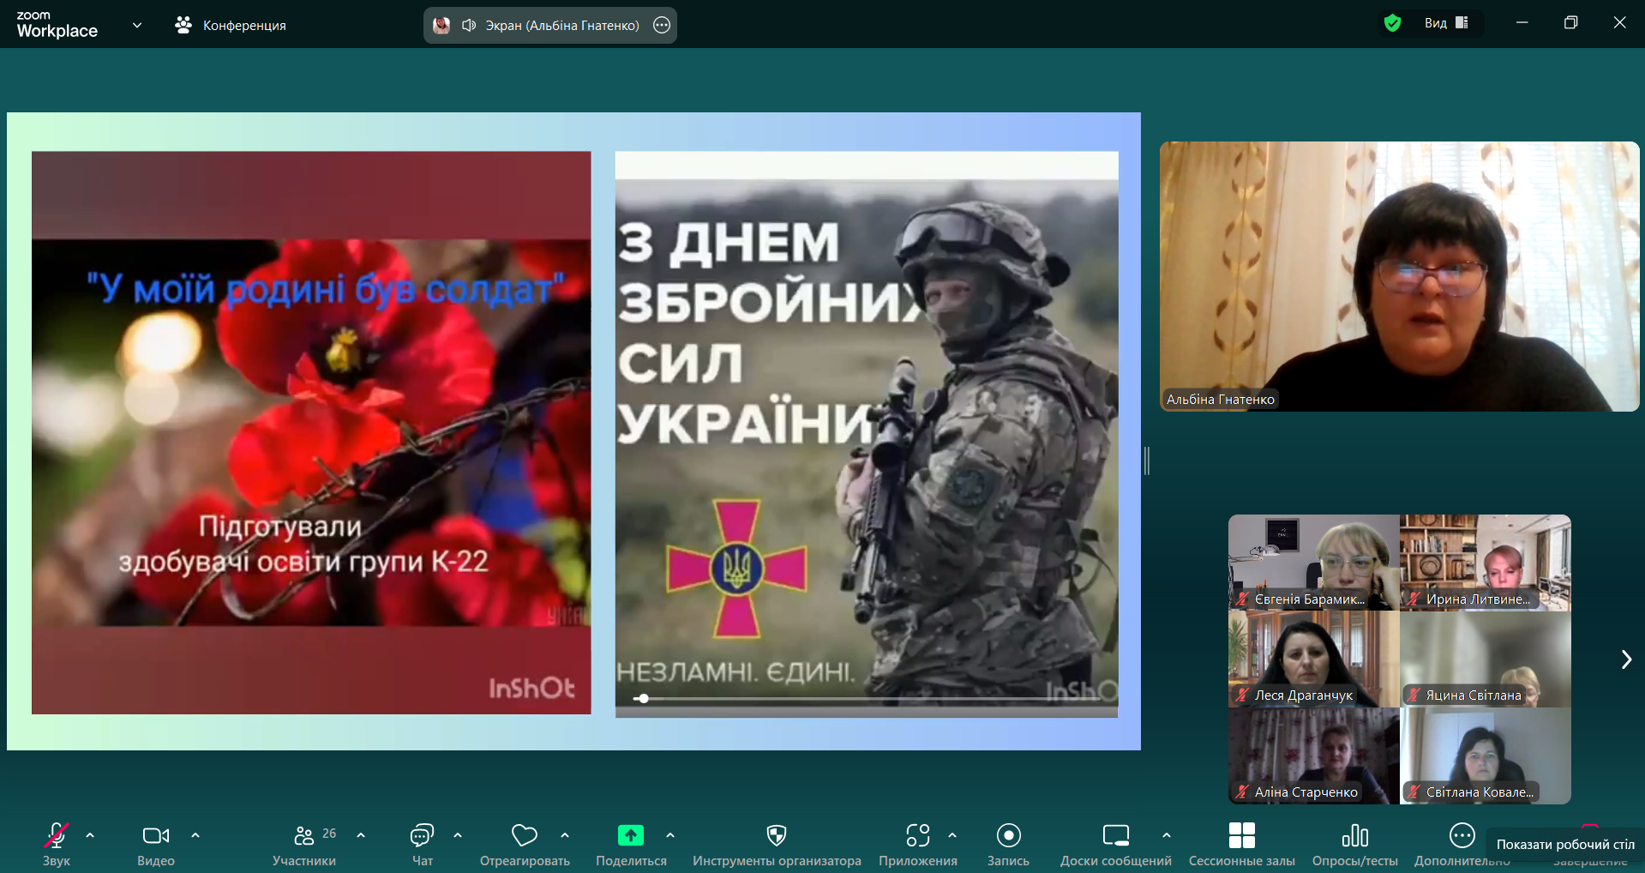Select Яцина Світлана video tile
The width and height of the screenshot is (1645, 873).
point(1486,659)
